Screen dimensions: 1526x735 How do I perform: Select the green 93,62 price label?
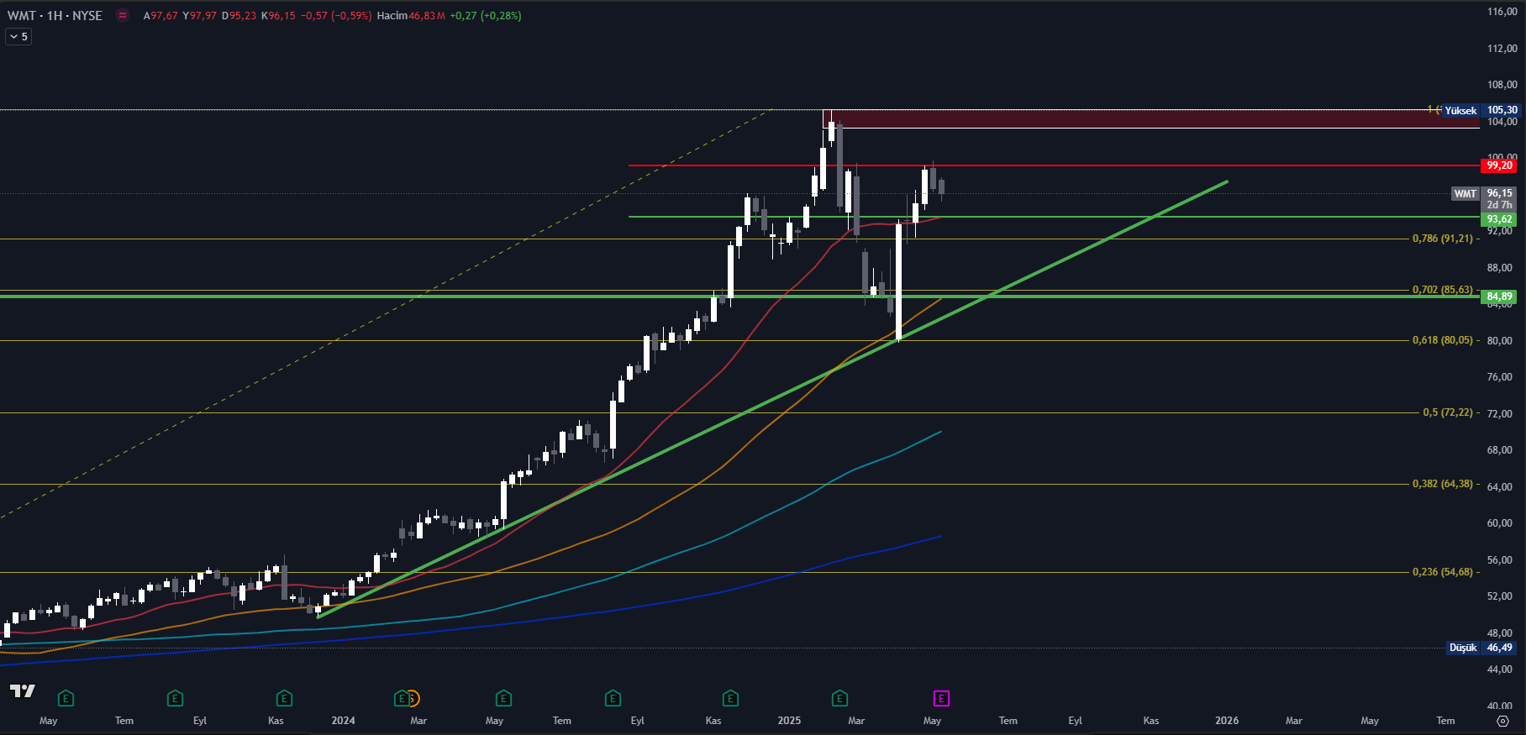pyautogui.click(x=1499, y=219)
